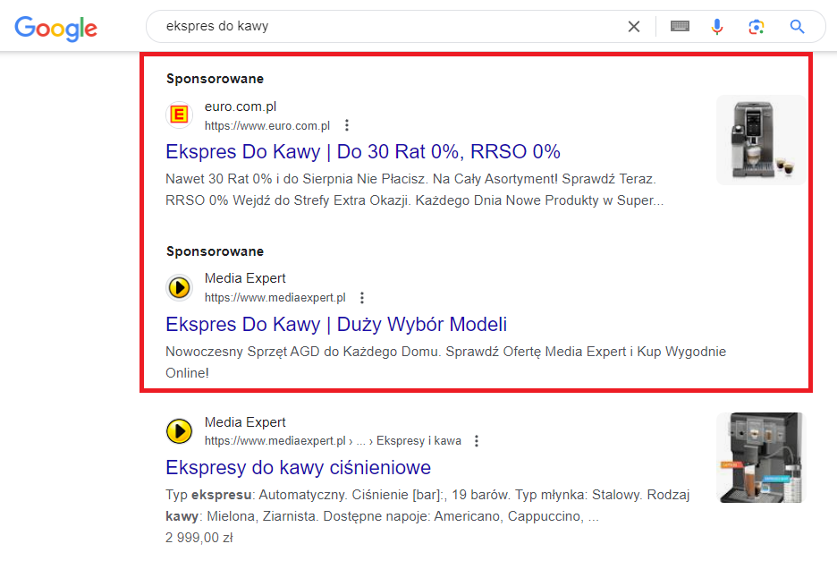Click Media Expert favicon in sponsored ad
The width and height of the screenshot is (837, 578).
click(x=179, y=287)
